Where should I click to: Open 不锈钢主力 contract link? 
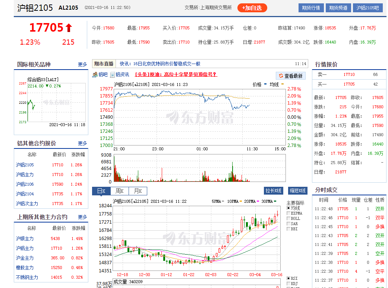pos(27,277)
